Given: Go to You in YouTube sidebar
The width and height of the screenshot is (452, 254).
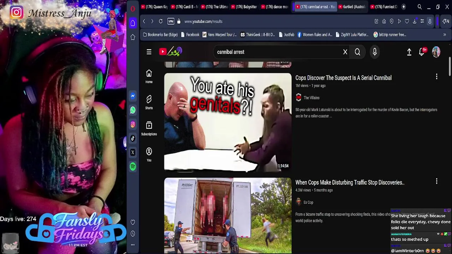Looking at the screenshot, I should [149, 155].
